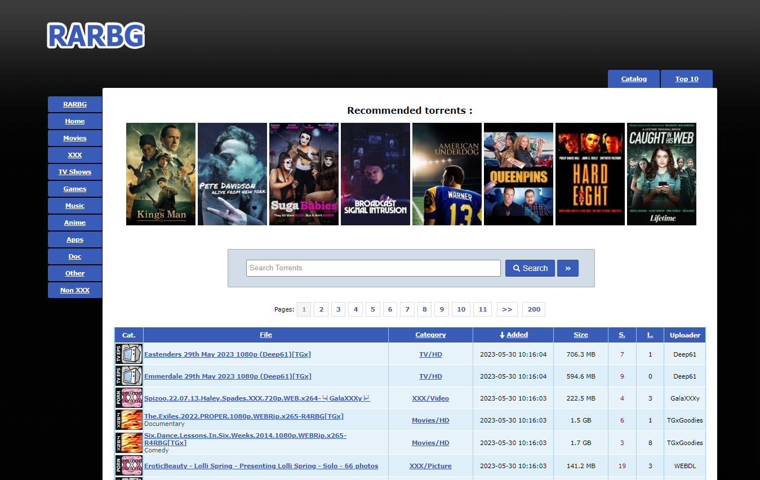Screen dimensions: 760x480
Task: Open Broadcast Signal Intrusion poster
Action: 375,174
